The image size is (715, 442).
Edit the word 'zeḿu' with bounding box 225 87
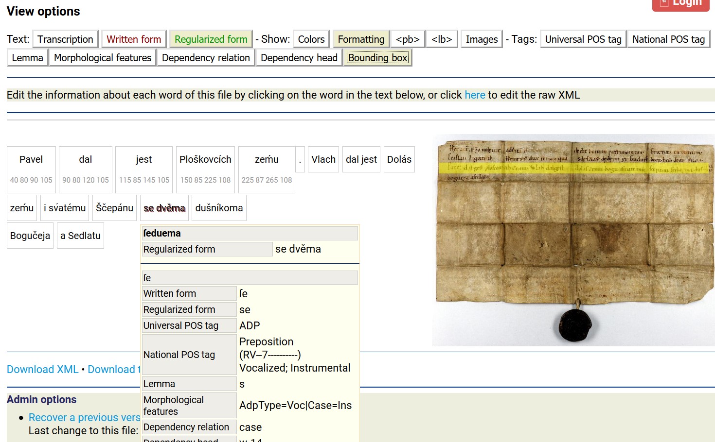coord(267,170)
